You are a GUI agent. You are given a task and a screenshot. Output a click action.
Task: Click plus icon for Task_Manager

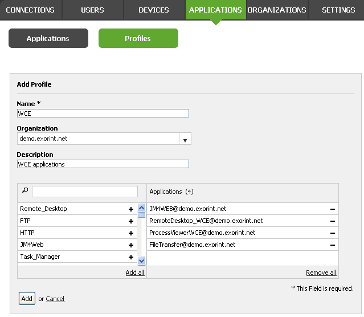pyautogui.click(x=131, y=257)
